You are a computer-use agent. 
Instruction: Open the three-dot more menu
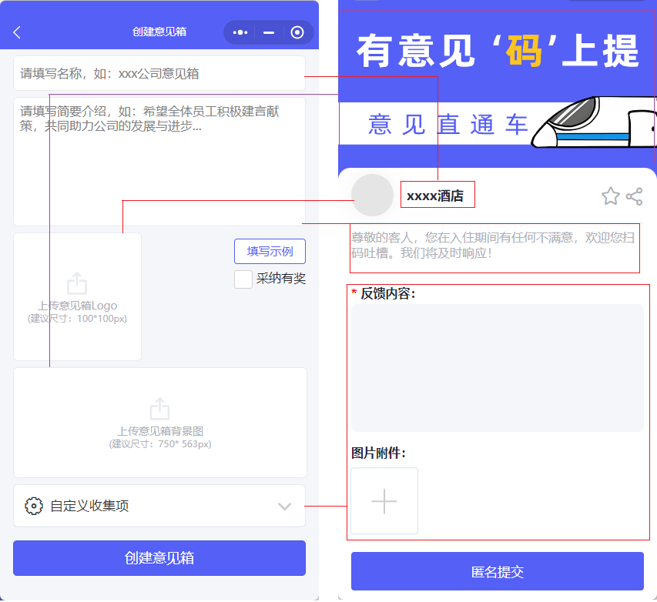(x=240, y=32)
